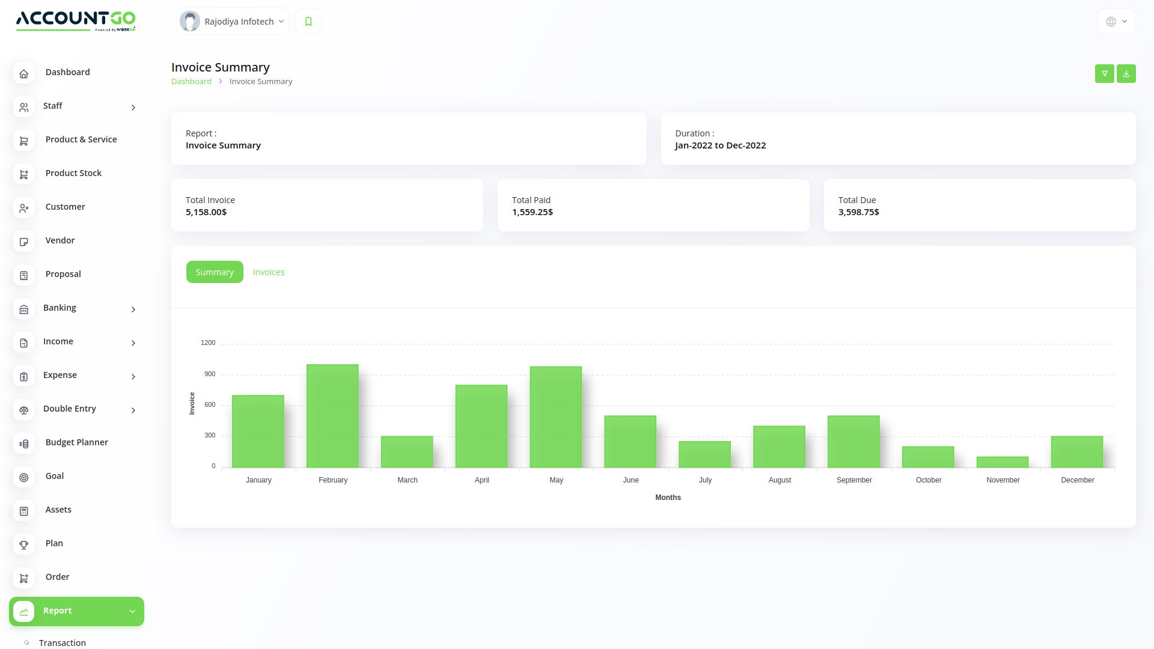Expand the Staff submenu
1154x649 pixels.
click(133, 108)
